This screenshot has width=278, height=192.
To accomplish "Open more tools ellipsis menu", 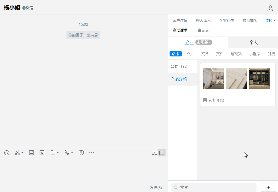I will tap(92, 152).
